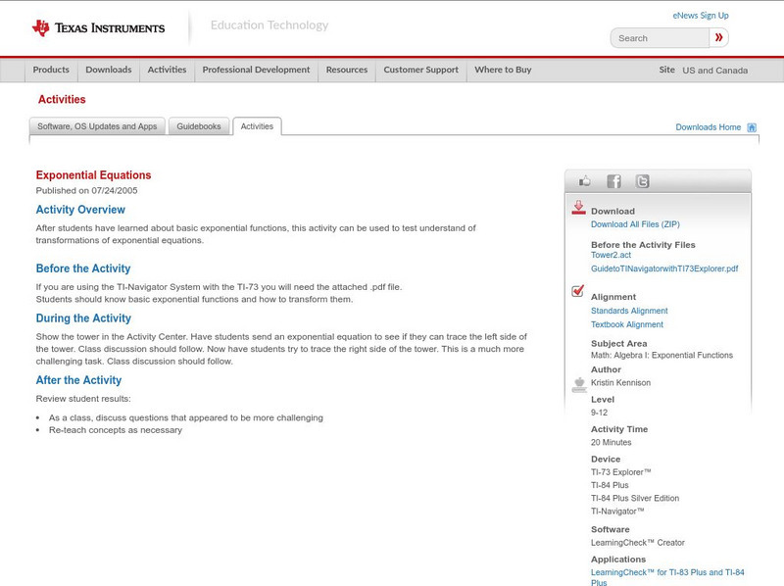
Task: Change site region US and Canada
Action: pos(715,71)
